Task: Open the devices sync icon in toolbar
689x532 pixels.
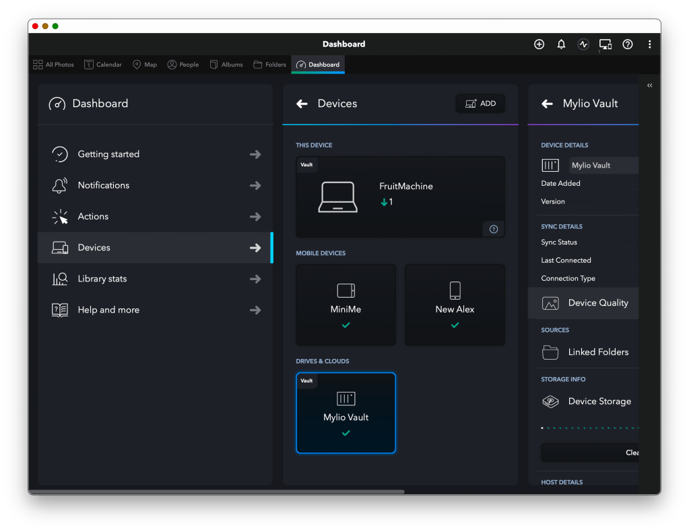Action: [x=605, y=44]
